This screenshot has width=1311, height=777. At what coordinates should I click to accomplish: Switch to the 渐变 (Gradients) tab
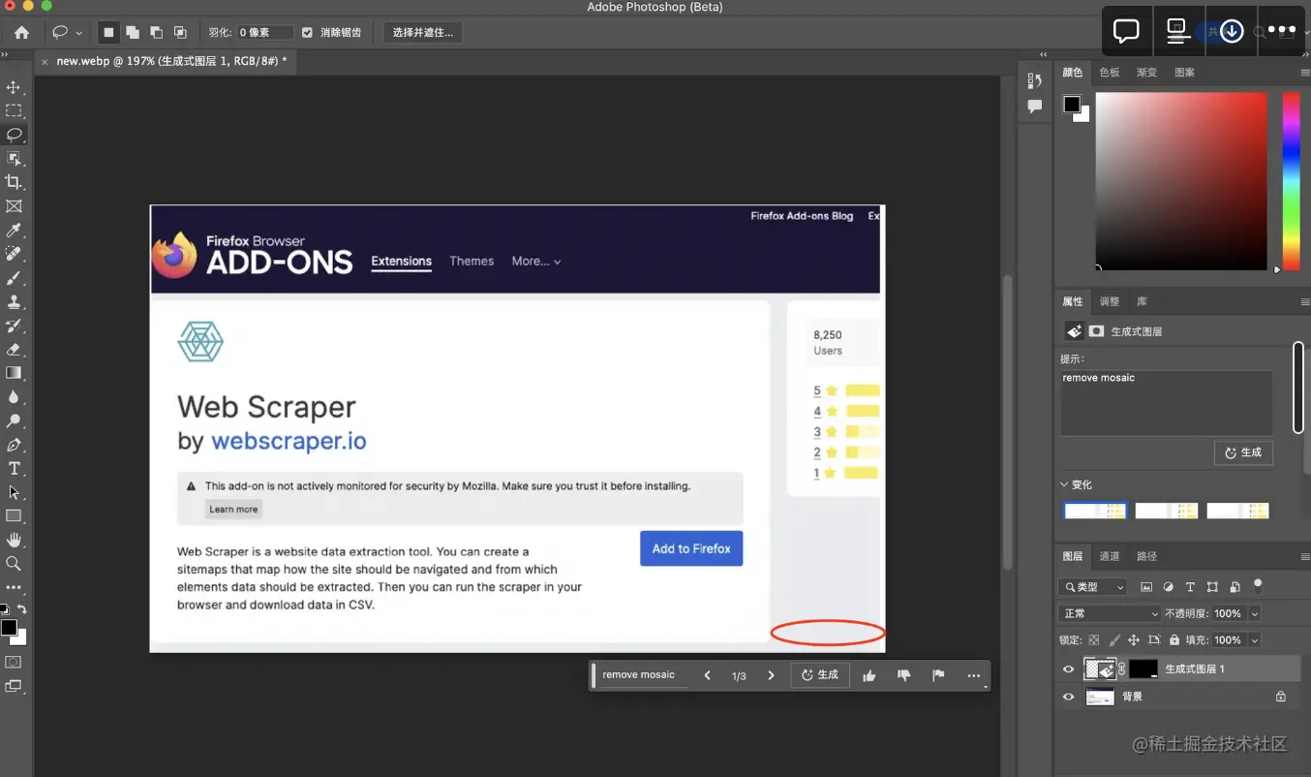pyautogui.click(x=1146, y=73)
